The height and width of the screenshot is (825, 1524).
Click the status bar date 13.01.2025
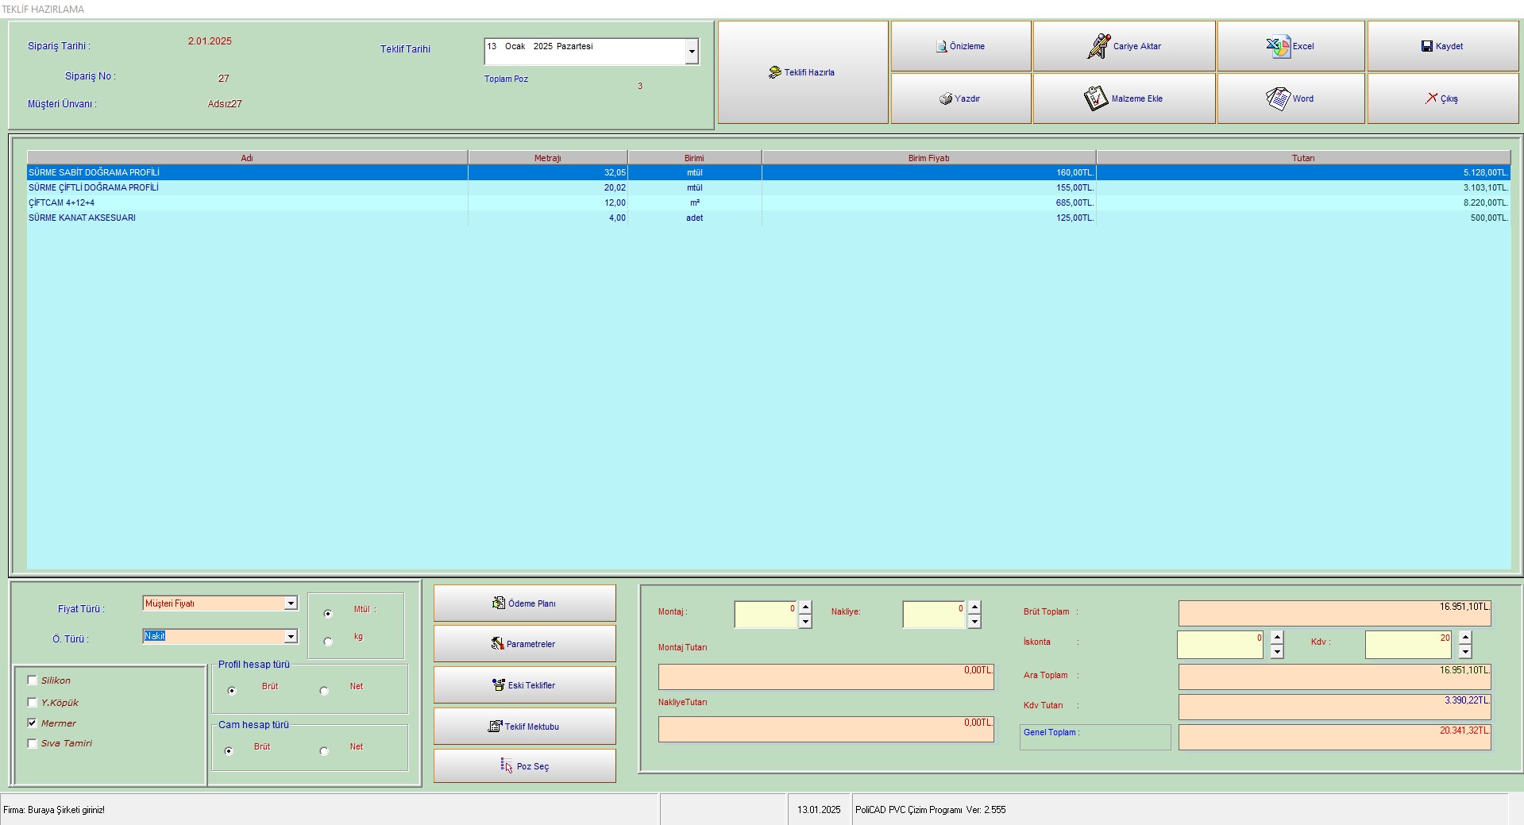coord(819,810)
